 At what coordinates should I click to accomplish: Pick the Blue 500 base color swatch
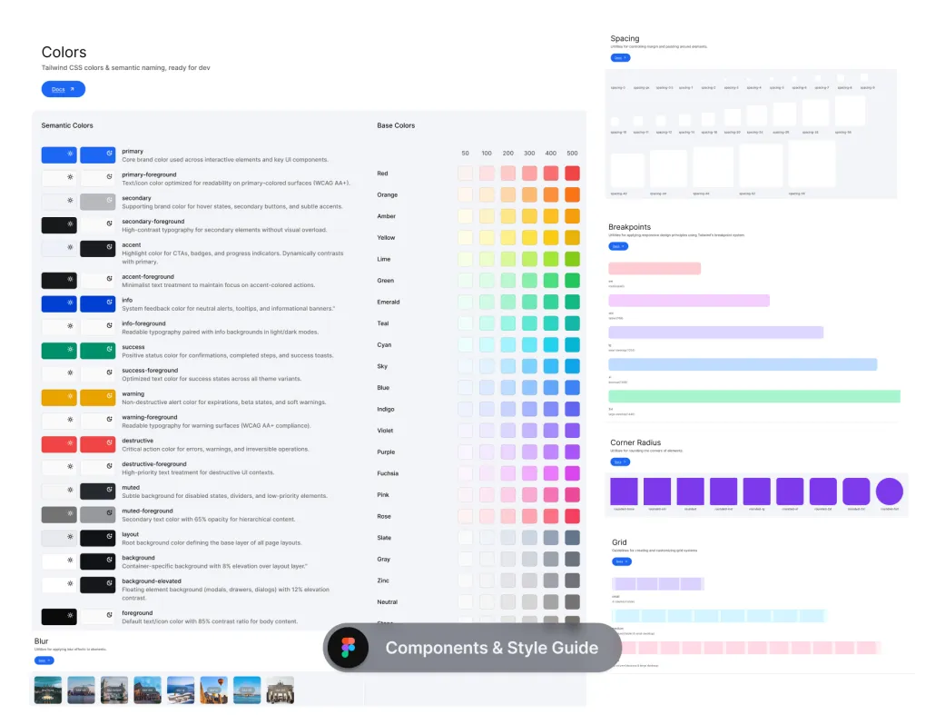(573, 387)
